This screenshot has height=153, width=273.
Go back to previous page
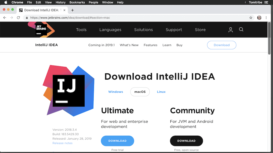click(x=5, y=18)
